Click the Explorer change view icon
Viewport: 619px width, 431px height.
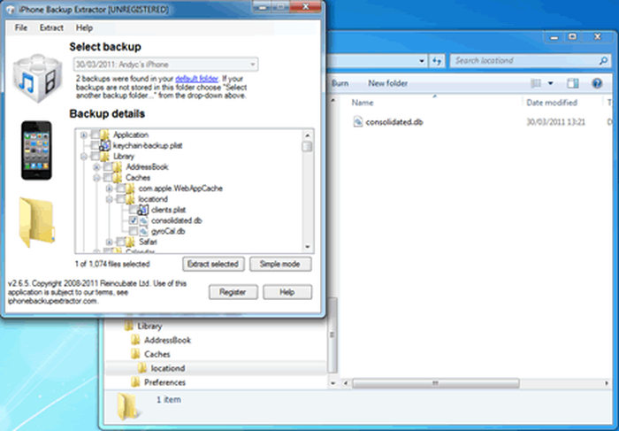pyautogui.click(x=536, y=83)
